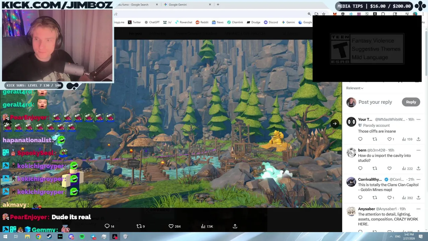The image size is (428, 241).
Task: Repost the post with 9 reposts
Action: [141, 226]
